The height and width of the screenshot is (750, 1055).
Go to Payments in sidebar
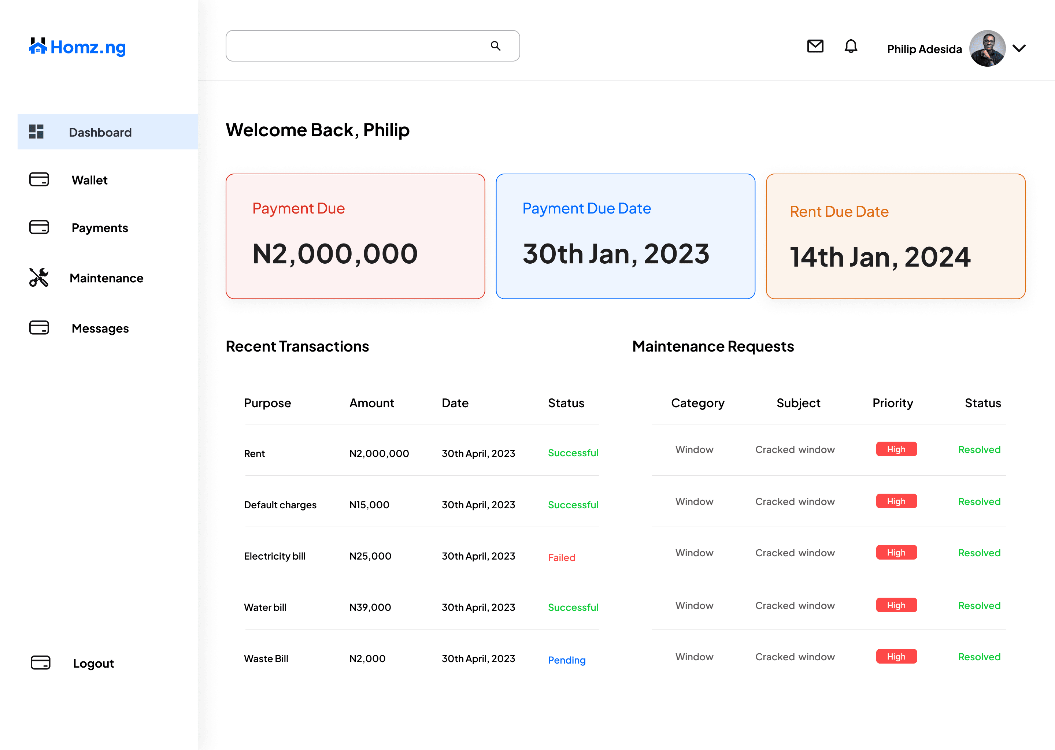click(99, 228)
